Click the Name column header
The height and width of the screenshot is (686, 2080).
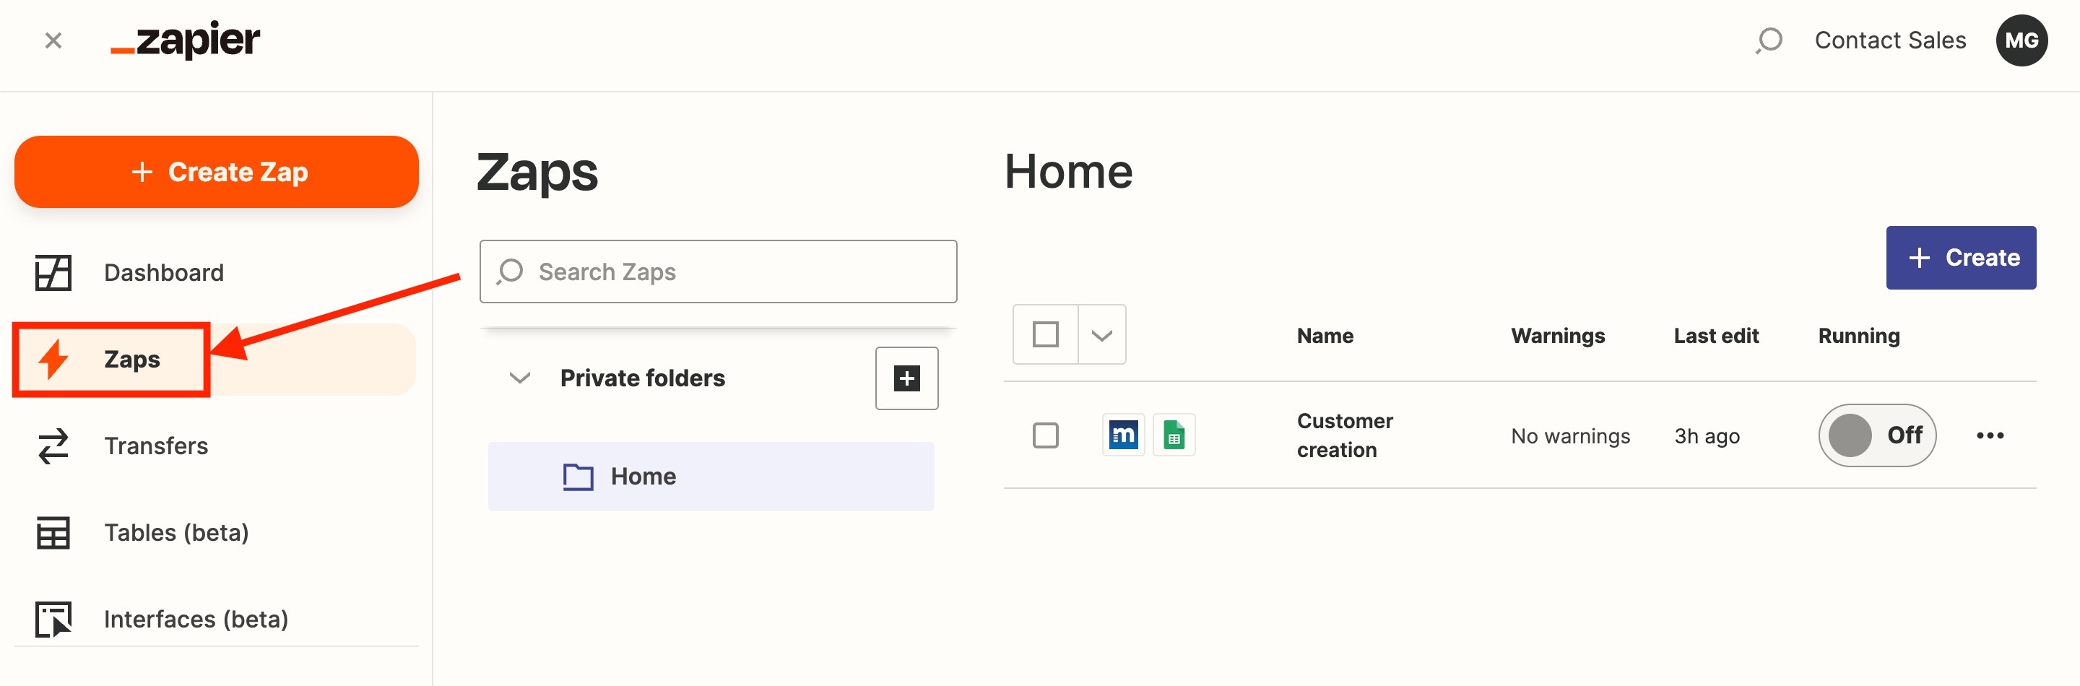[x=1325, y=336]
